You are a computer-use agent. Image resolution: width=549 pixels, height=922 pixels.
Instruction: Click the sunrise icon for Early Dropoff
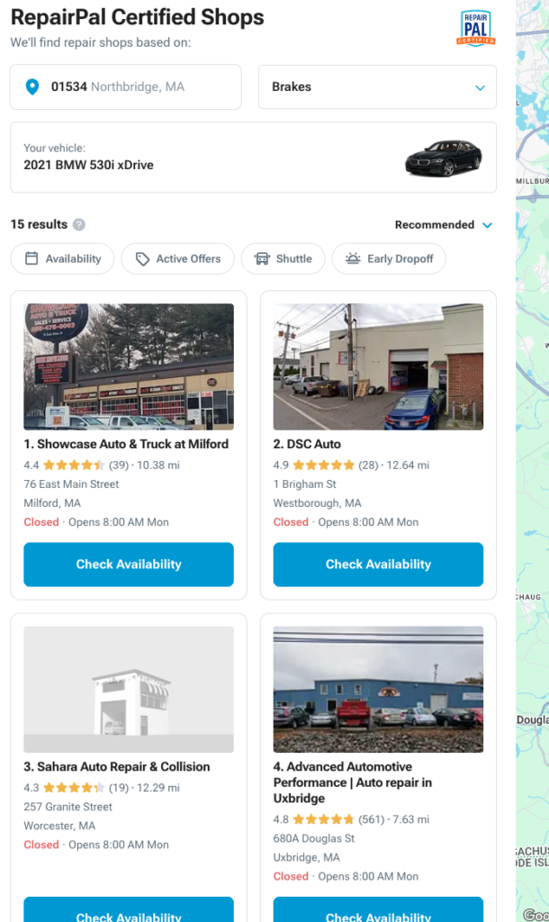353,258
